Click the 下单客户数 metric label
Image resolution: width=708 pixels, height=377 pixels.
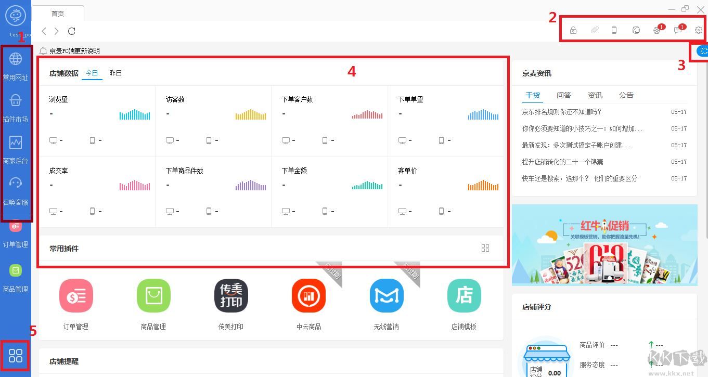pyautogui.click(x=297, y=99)
